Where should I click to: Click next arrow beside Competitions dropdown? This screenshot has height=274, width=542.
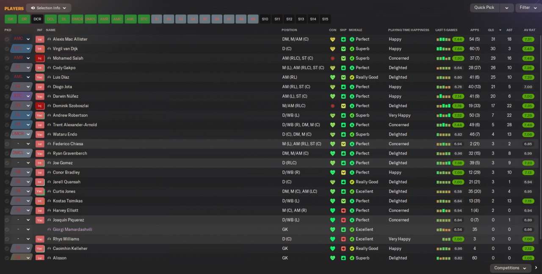(x=536, y=268)
